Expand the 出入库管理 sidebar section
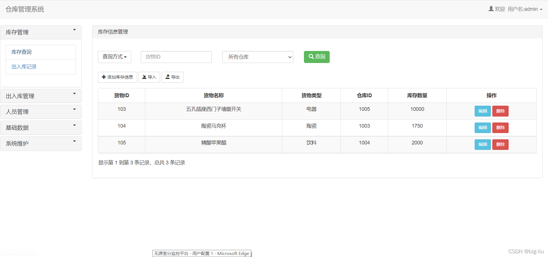548x257 pixels. tap(41, 96)
